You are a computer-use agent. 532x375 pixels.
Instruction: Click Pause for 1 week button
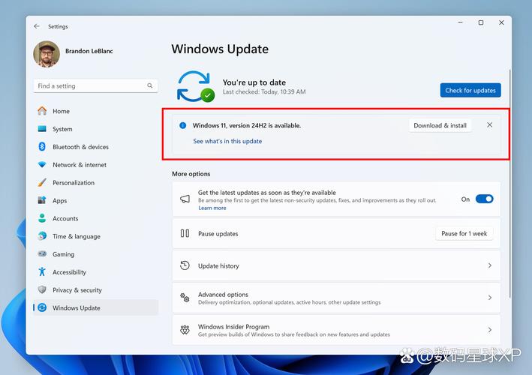(464, 233)
